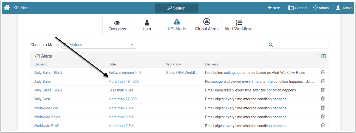Remove the Worldwide Profit alert via trash icon
The image size is (356, 133).
(323, 126)
